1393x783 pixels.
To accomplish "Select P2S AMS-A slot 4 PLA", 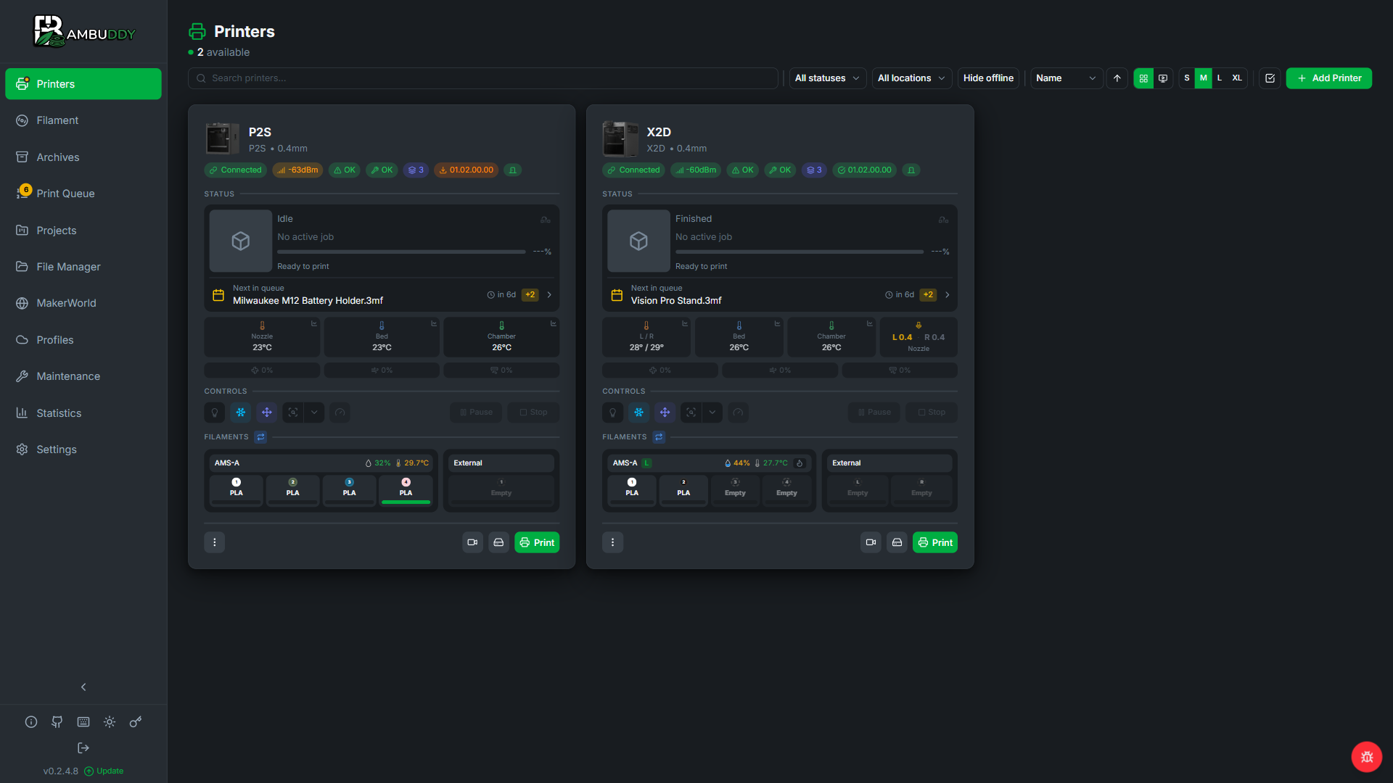I will coord(406,490).
